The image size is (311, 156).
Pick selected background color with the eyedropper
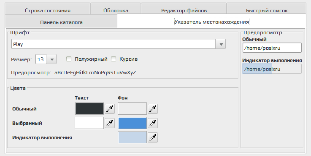[x=153, y=123]
